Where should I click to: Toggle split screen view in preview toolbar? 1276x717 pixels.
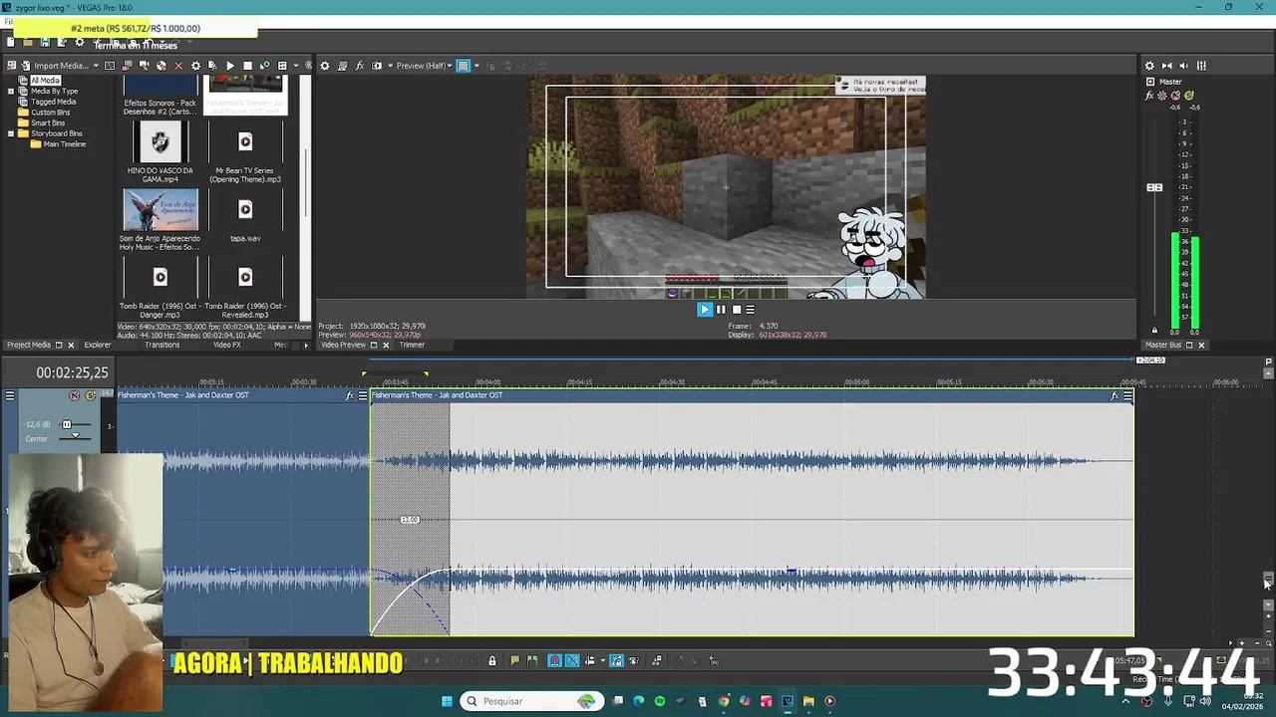tap(377, 66)
